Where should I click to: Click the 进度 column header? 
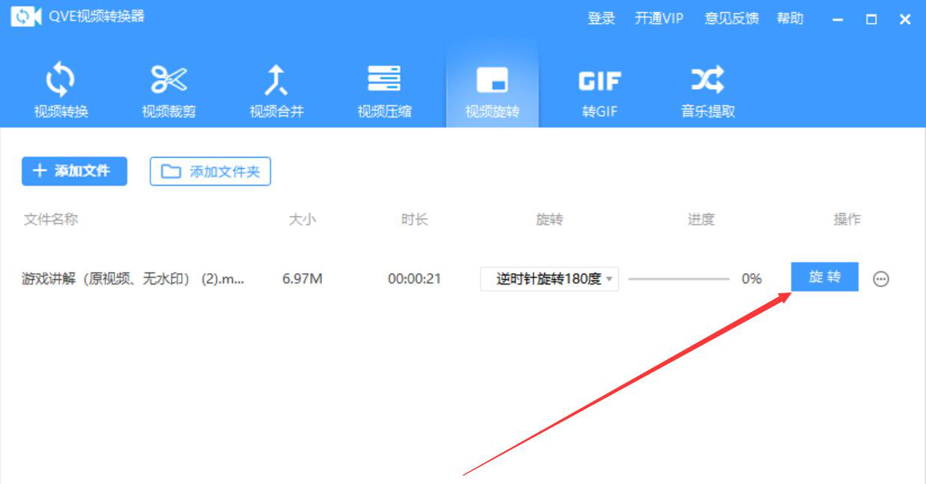pos(701,219)
